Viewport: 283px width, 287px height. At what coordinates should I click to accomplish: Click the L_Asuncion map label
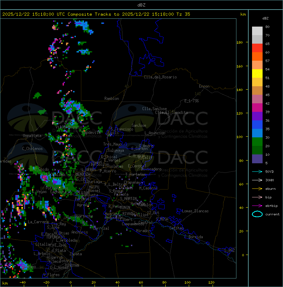coord(155,133)
